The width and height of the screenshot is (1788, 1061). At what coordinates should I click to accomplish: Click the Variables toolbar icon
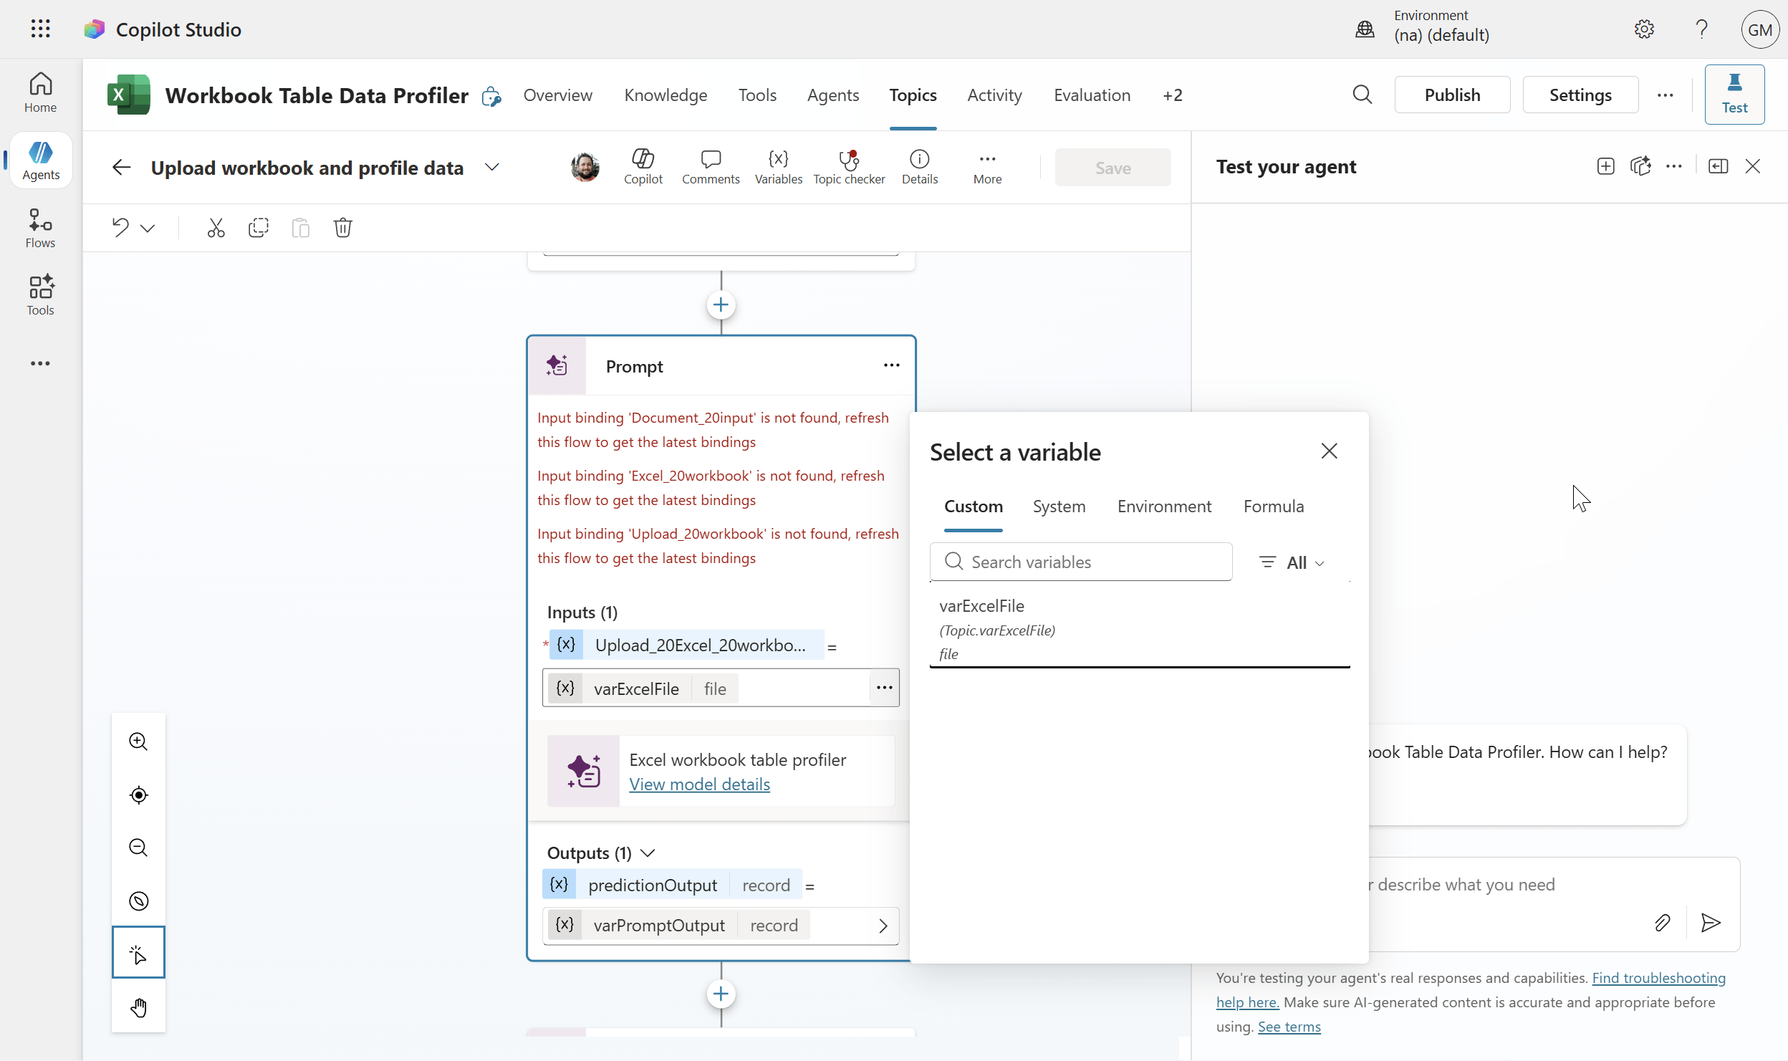(778, 167)
